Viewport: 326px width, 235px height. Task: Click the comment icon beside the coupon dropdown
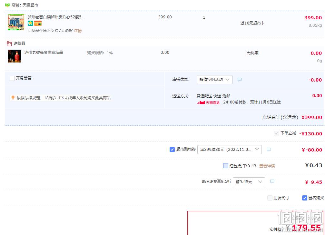(x=269, y=149)
